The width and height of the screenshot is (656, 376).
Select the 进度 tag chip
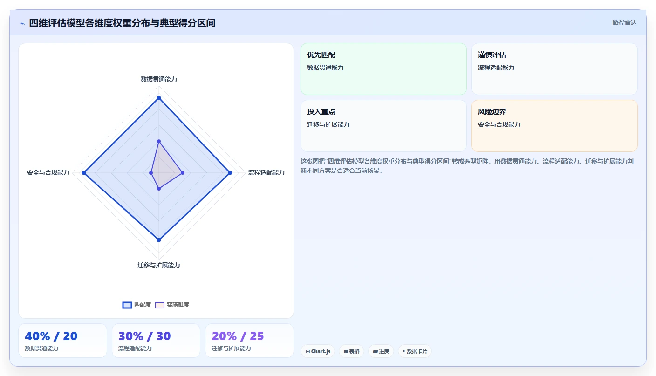tap(381, 351)
